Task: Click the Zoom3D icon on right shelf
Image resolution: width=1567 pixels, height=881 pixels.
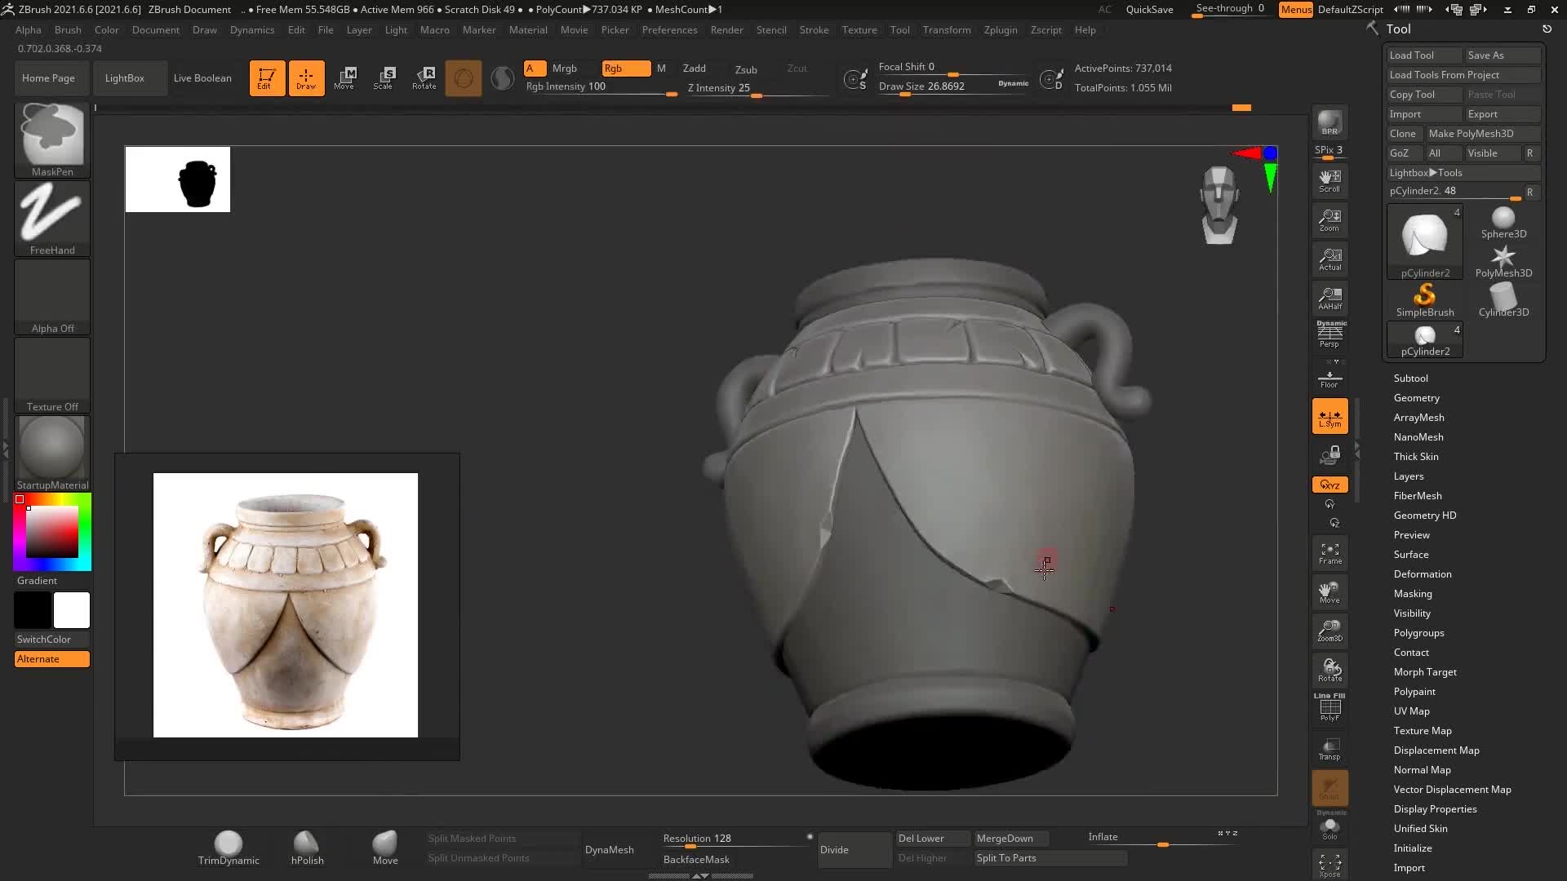Action: tap(1330, 631)
